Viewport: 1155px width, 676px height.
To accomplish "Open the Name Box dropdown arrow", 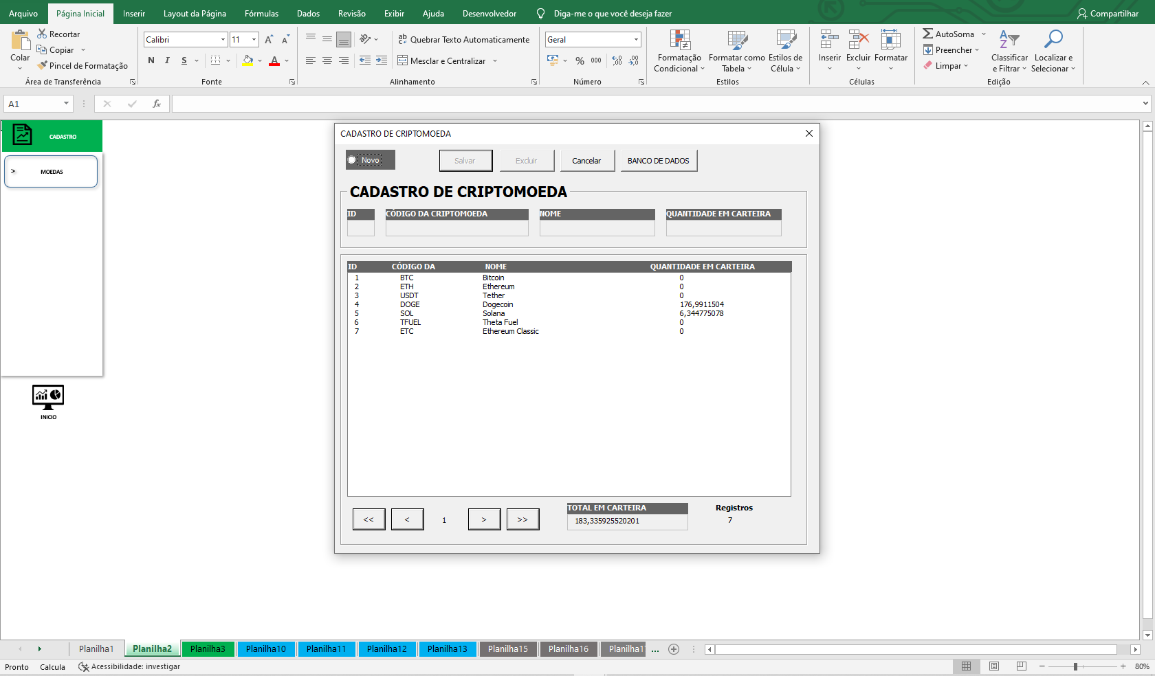I will (66, 104).
